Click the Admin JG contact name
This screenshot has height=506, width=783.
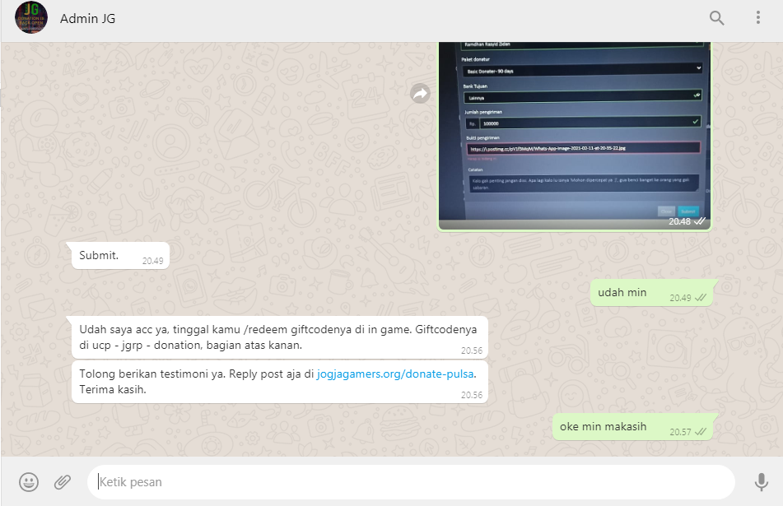click(87, 18)
